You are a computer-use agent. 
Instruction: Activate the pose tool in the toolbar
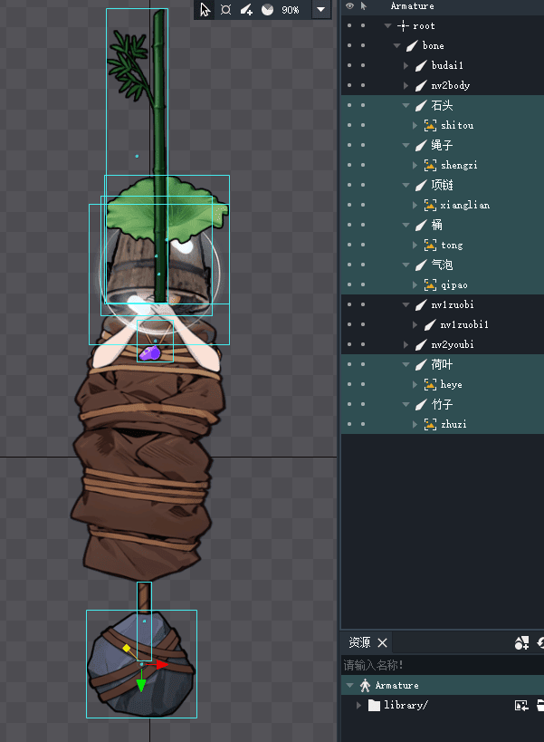pyautogui.click(x=225, y=9)
